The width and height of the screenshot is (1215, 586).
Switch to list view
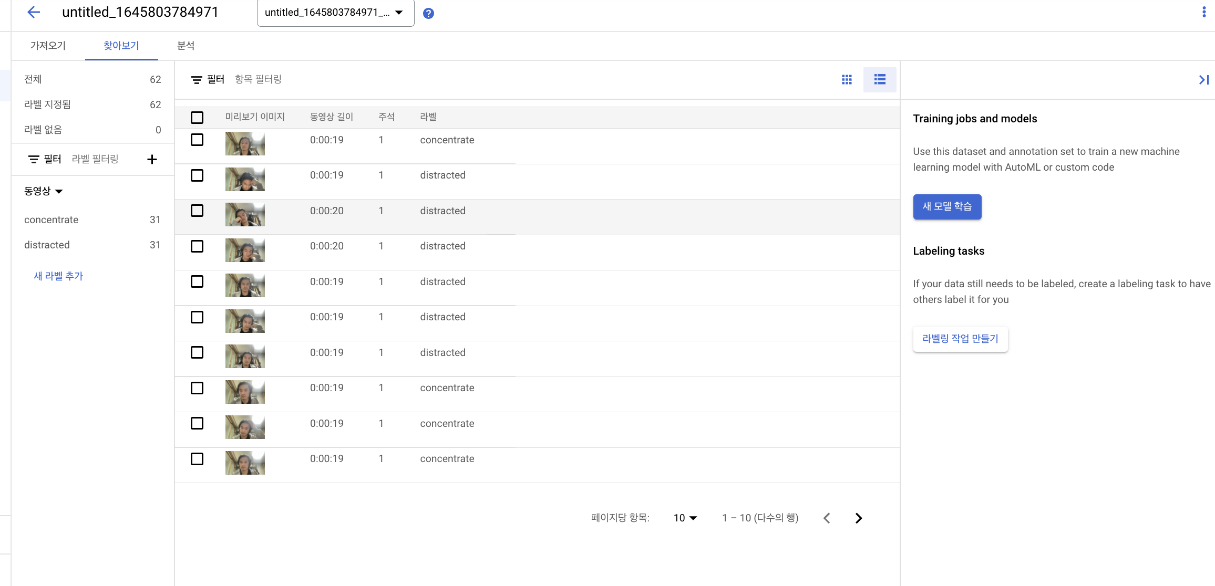tap(880, 79)
